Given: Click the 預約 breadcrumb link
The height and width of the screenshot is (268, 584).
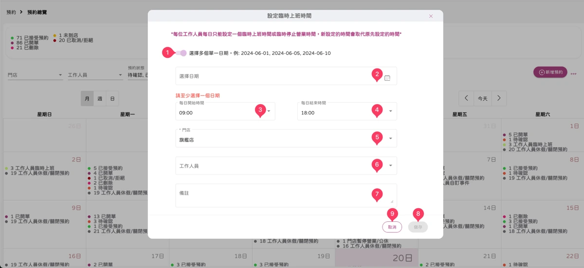Looking at the screenshot, I should coord(11,12).
